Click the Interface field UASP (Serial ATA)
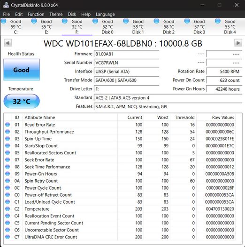This screenshot has height=247, width=245. coord(127,72)
